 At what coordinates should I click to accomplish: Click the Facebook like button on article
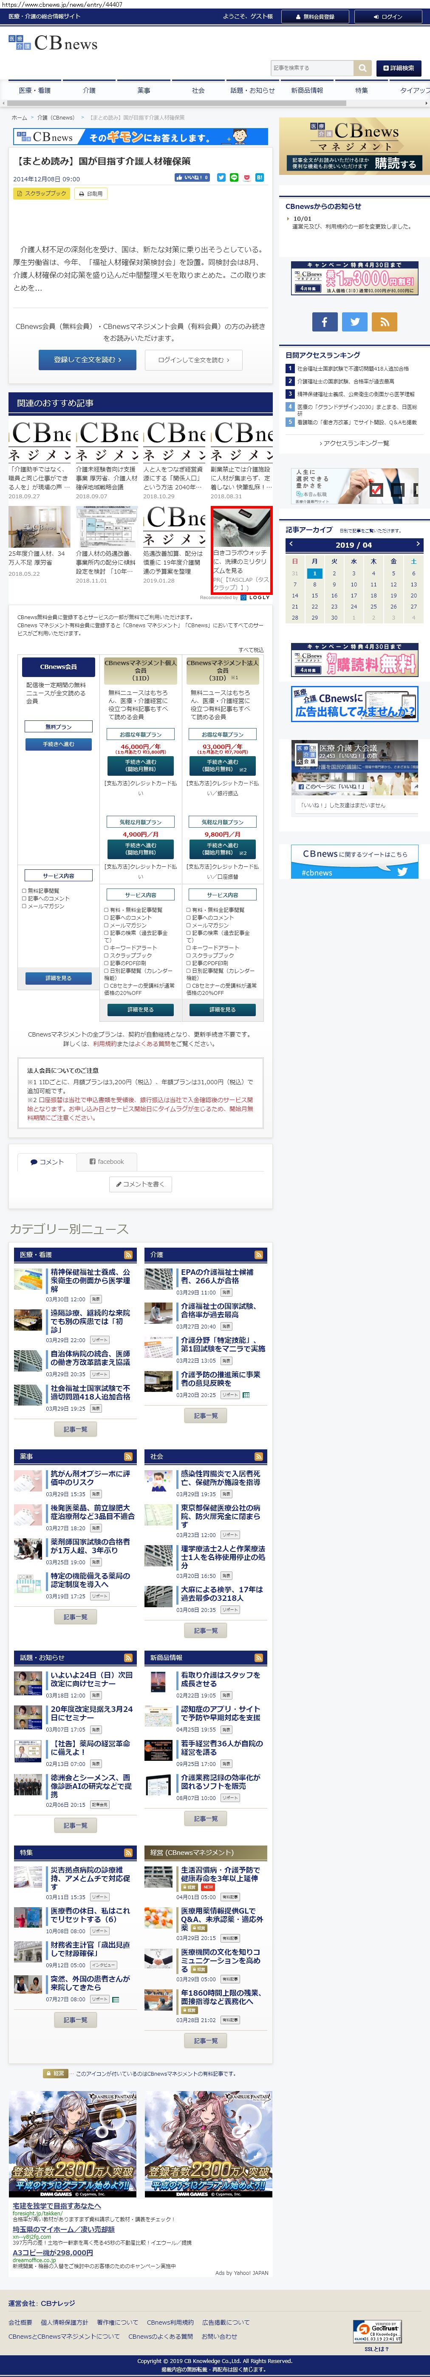[x=192, y=177]
